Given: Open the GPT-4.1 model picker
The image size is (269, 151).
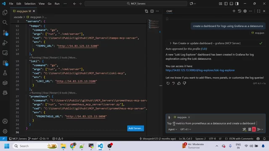Looking at the screenshot, I should [x=185, y=130].
